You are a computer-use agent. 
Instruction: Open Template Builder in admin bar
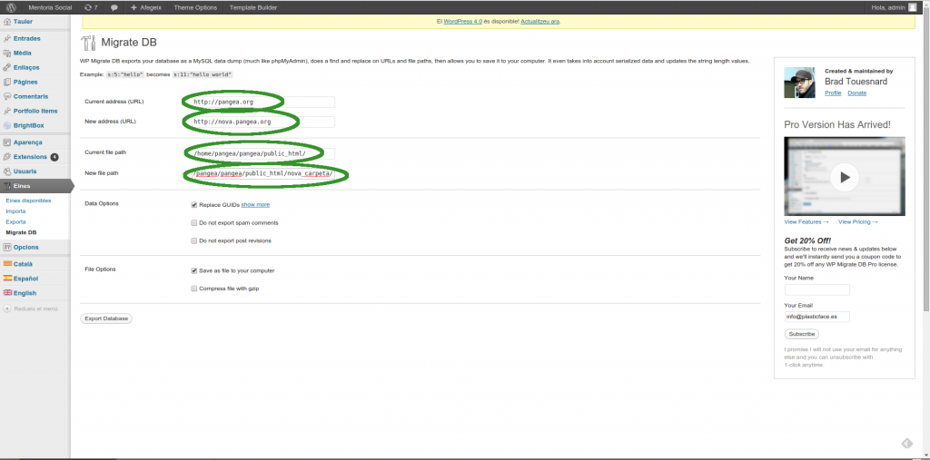coord(253,7)
